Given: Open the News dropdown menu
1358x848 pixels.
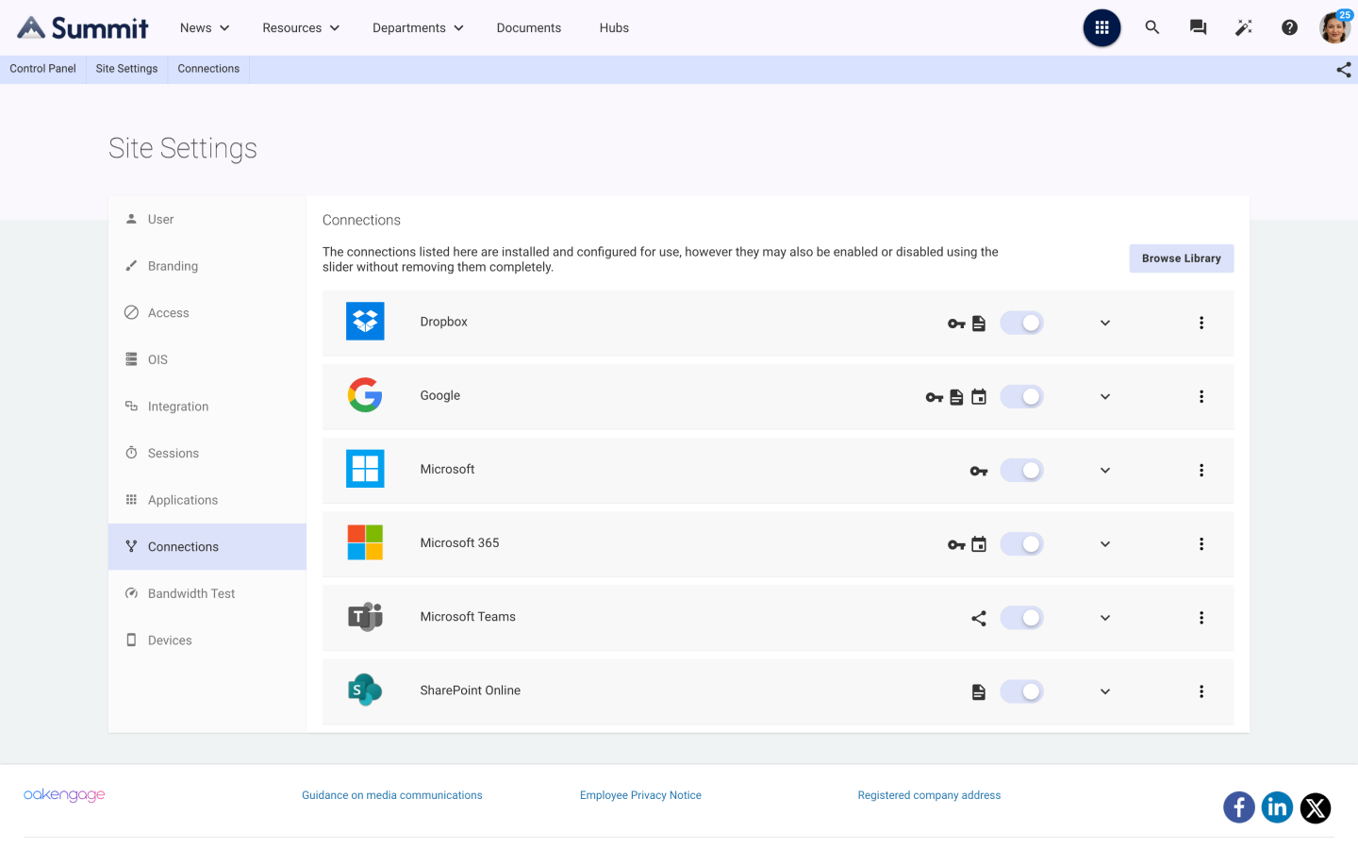Looking at the screenshot, I should click(x=204, y=27).
